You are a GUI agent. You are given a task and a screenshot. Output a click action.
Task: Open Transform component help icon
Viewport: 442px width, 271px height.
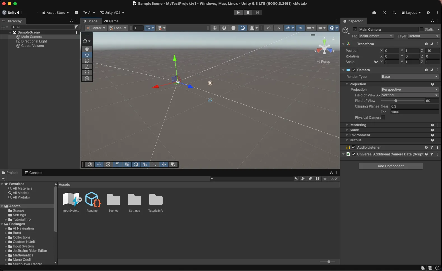[426, 44]
